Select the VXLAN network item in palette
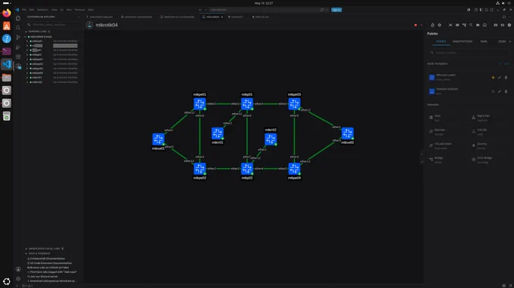 (x=490, y=131)
